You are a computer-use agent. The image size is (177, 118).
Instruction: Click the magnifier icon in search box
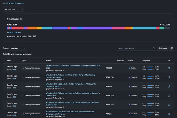[154, 48]
